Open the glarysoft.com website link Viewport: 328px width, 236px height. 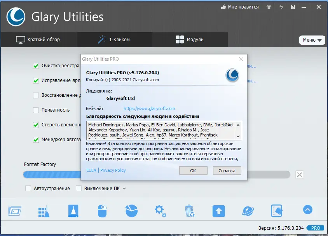pyautogui.click(x=149, y=108)
